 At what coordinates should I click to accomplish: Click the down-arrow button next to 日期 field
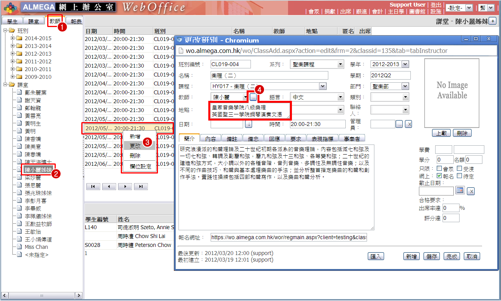[x=249, y=124]
